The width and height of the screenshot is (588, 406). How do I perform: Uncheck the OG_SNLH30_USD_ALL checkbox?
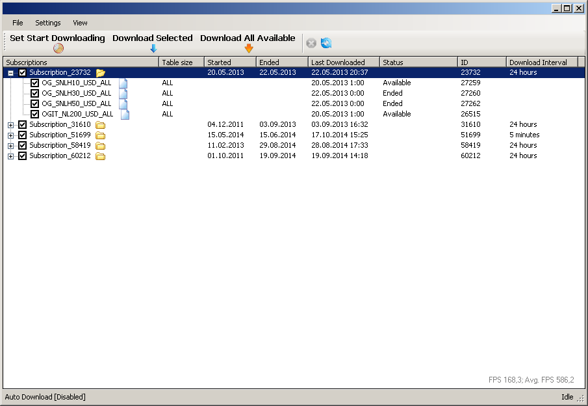[35, 94]
